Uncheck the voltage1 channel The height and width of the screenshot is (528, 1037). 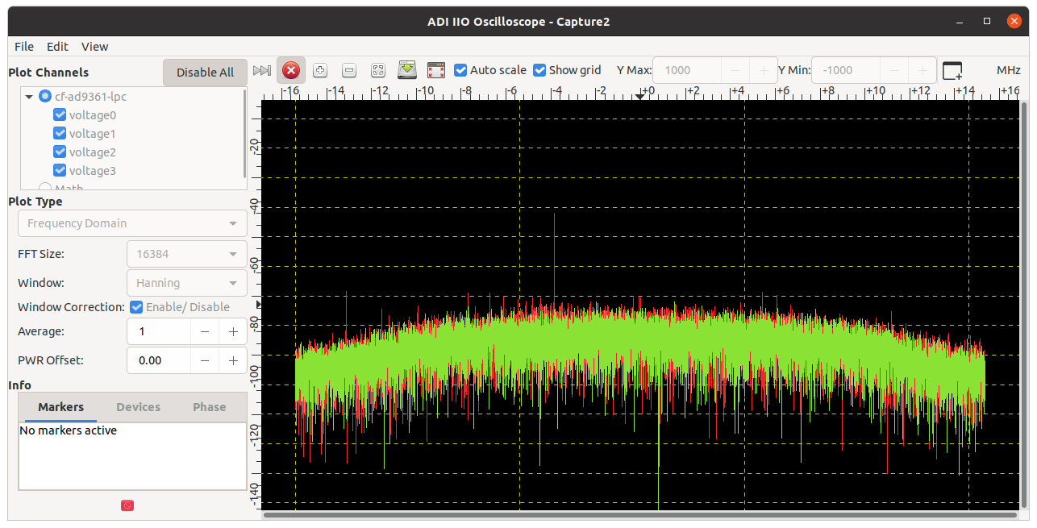click(59, 134)
